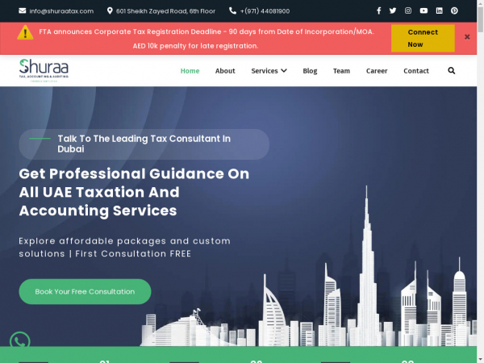
Task: Open the Pinterest social icon
Action: [454, 10]
